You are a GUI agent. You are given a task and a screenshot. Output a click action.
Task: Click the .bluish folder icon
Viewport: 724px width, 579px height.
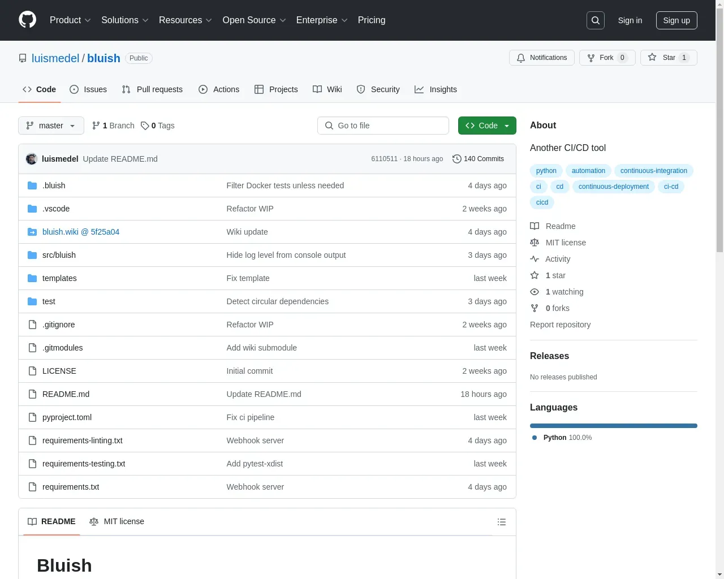click(x=32, y=185)
